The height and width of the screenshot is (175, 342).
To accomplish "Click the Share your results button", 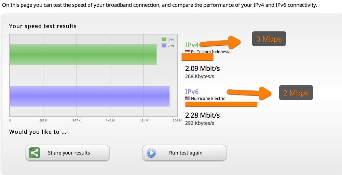I will [68, 153].
